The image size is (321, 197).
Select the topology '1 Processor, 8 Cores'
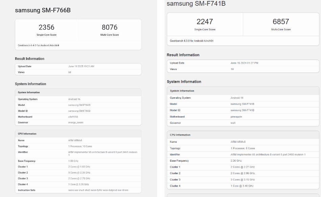[243, 148]
